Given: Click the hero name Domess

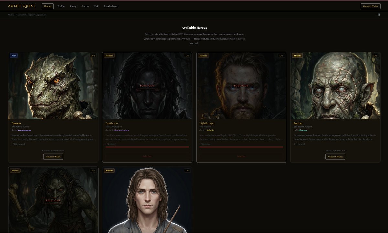Looking at the screenshot, I should (16, 123).
